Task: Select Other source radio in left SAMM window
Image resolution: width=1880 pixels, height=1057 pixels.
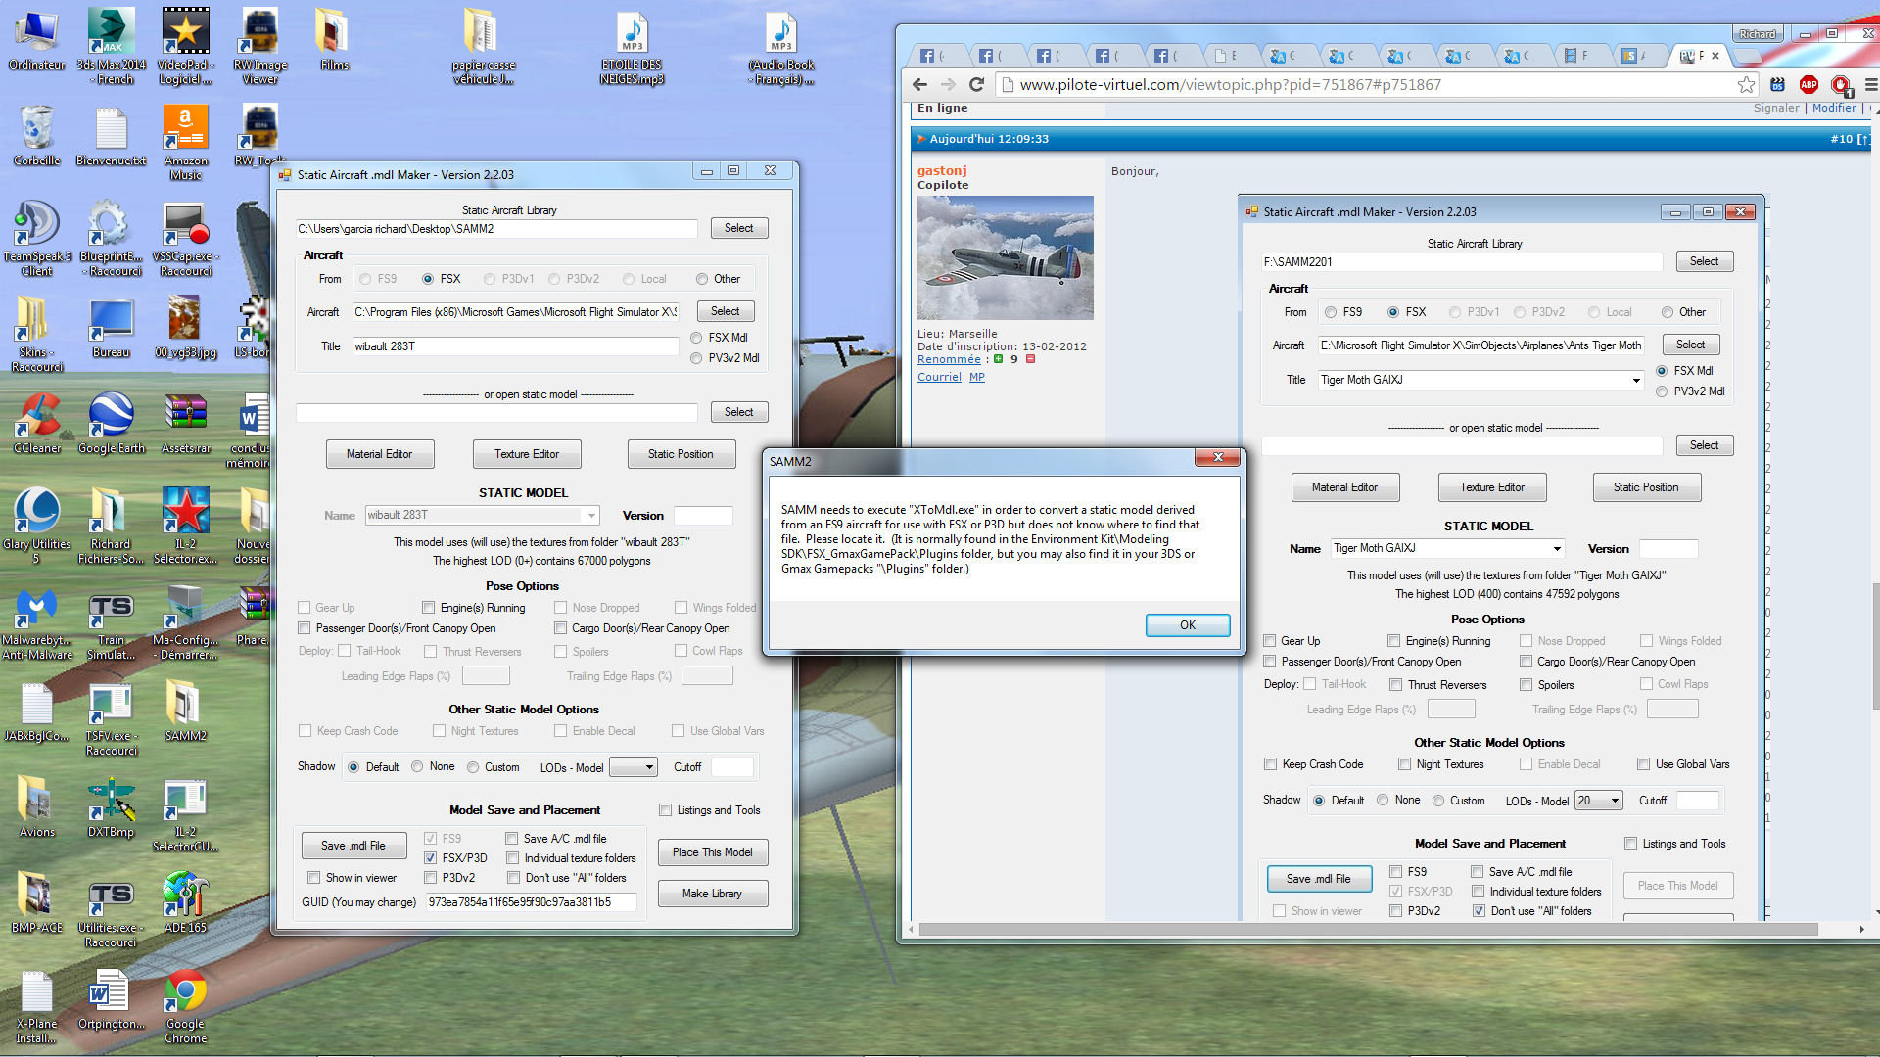Action: [702, 279]
